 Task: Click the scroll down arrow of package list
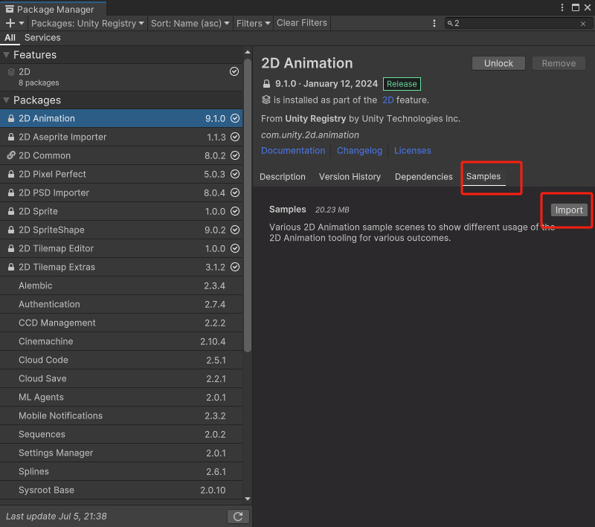point(248,499)
